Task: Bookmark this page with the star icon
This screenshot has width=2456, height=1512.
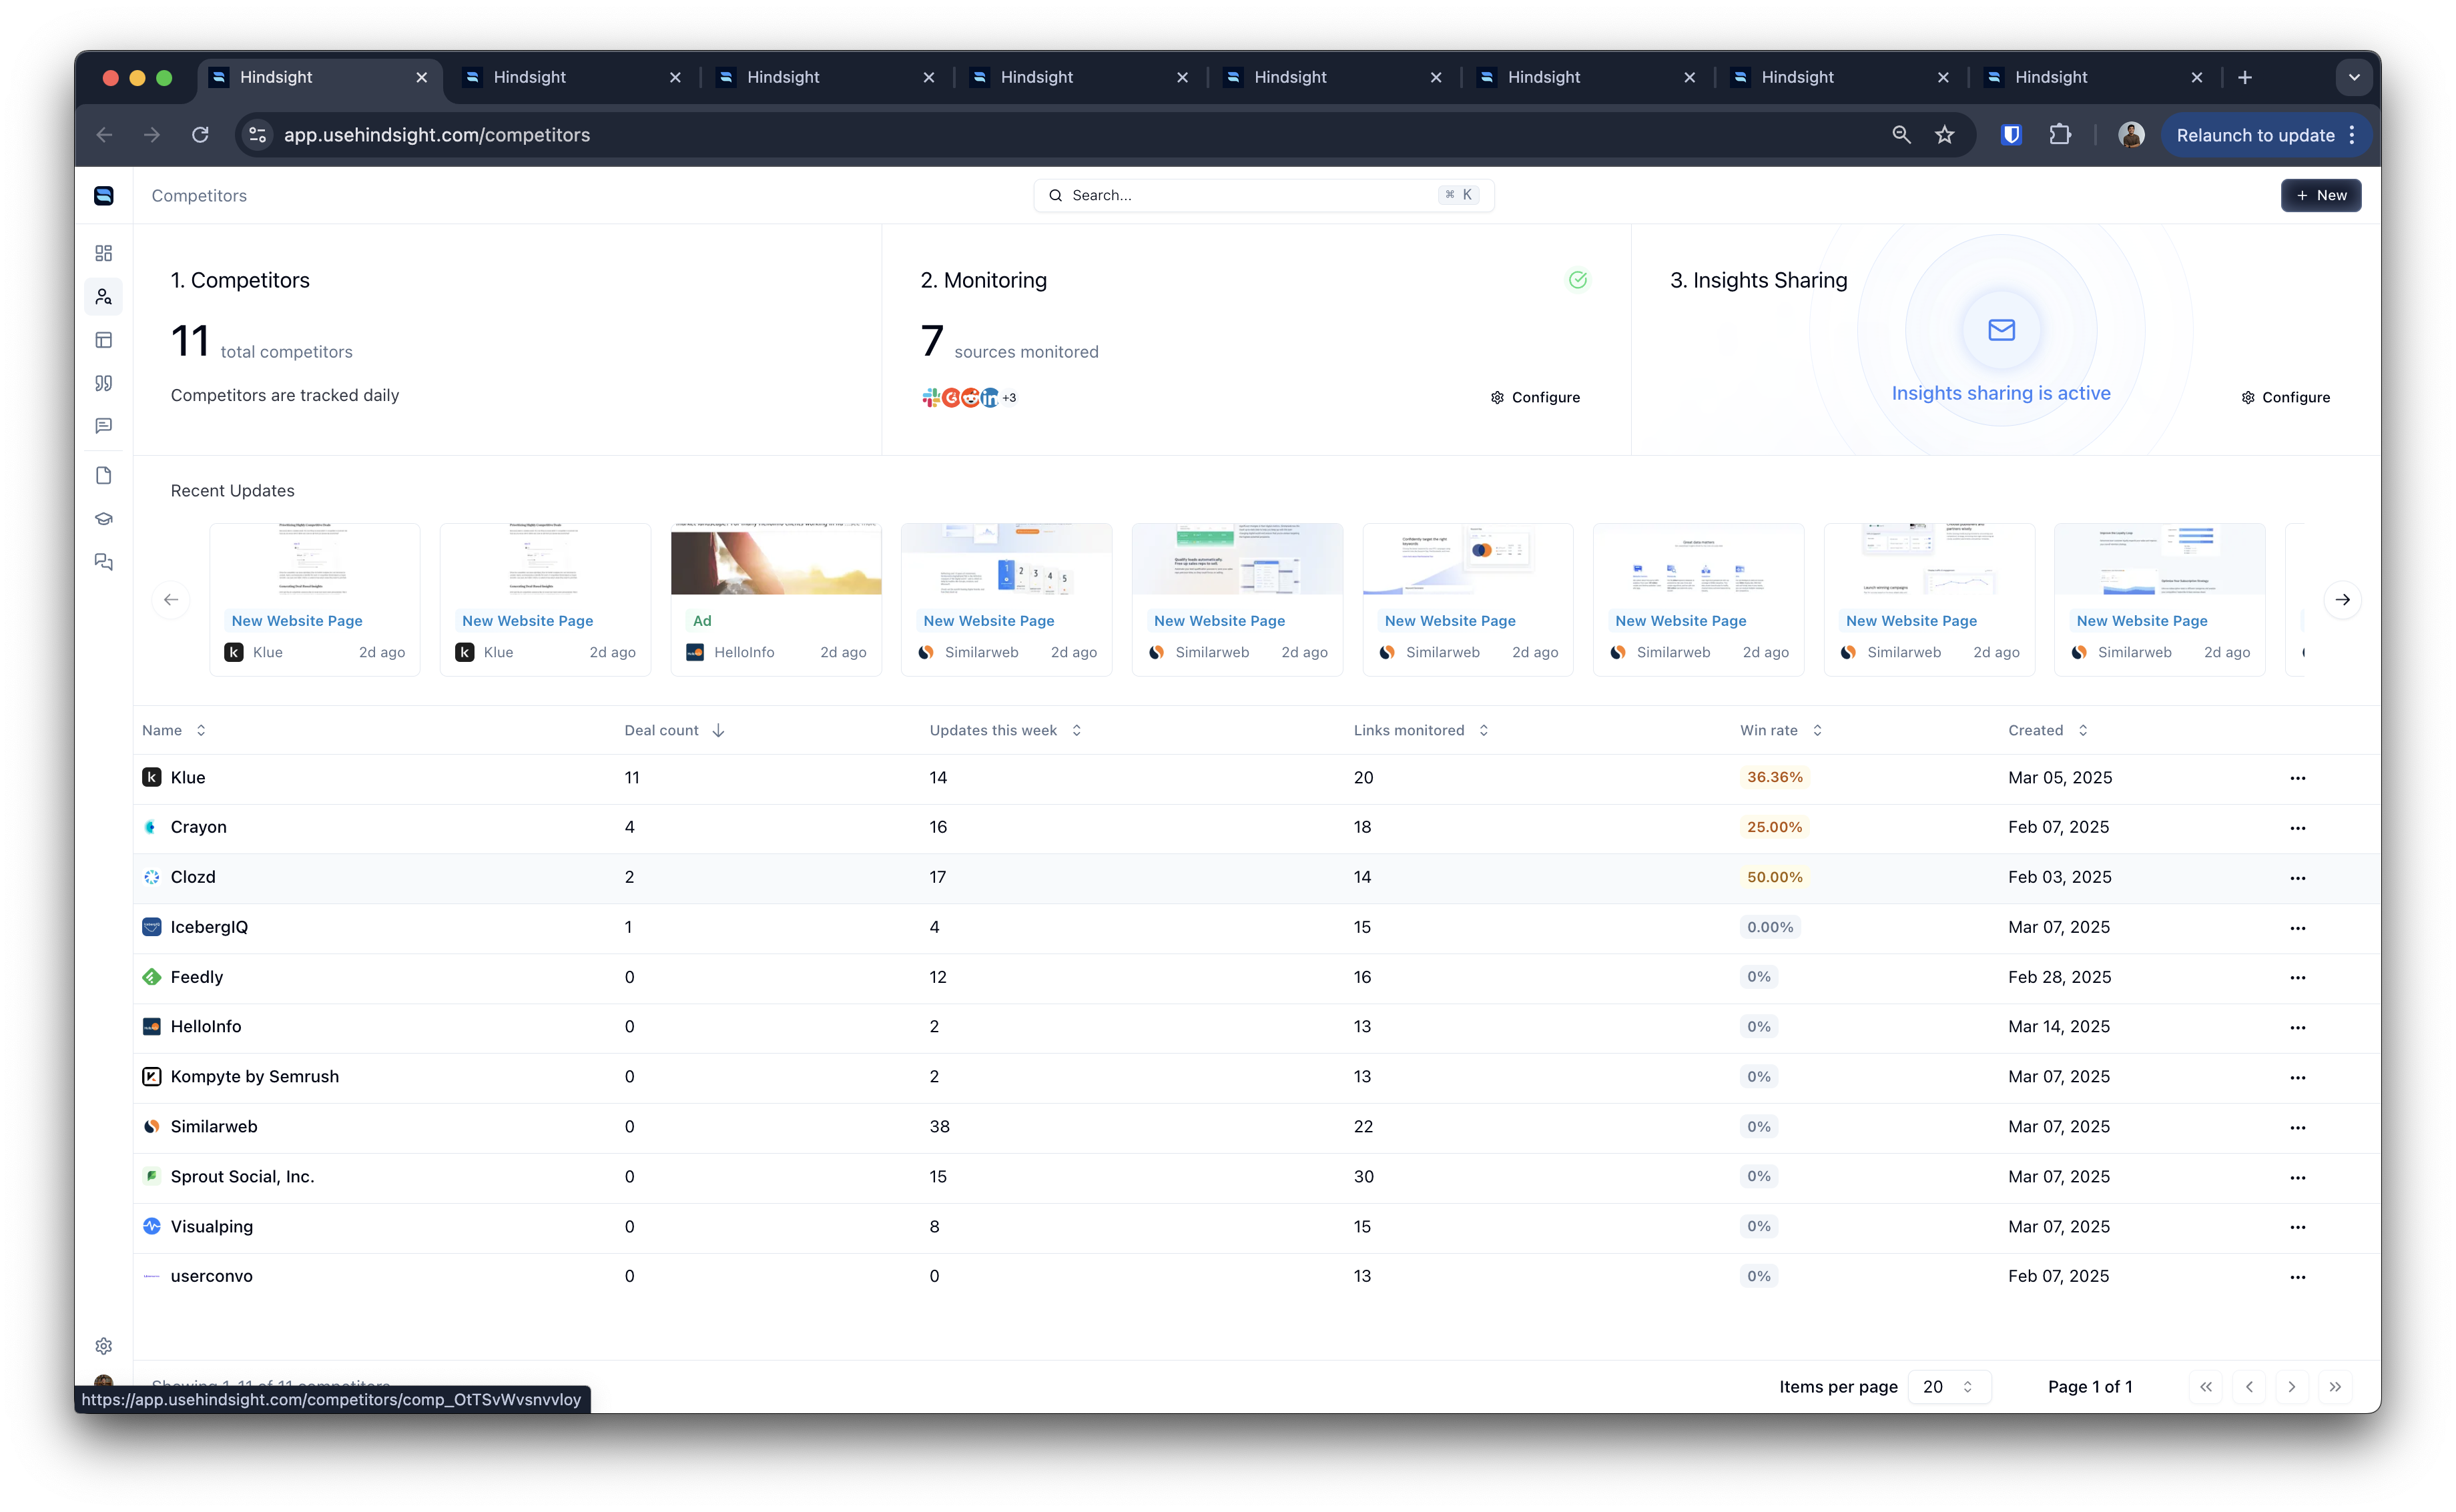Action: click(1944, 135)
